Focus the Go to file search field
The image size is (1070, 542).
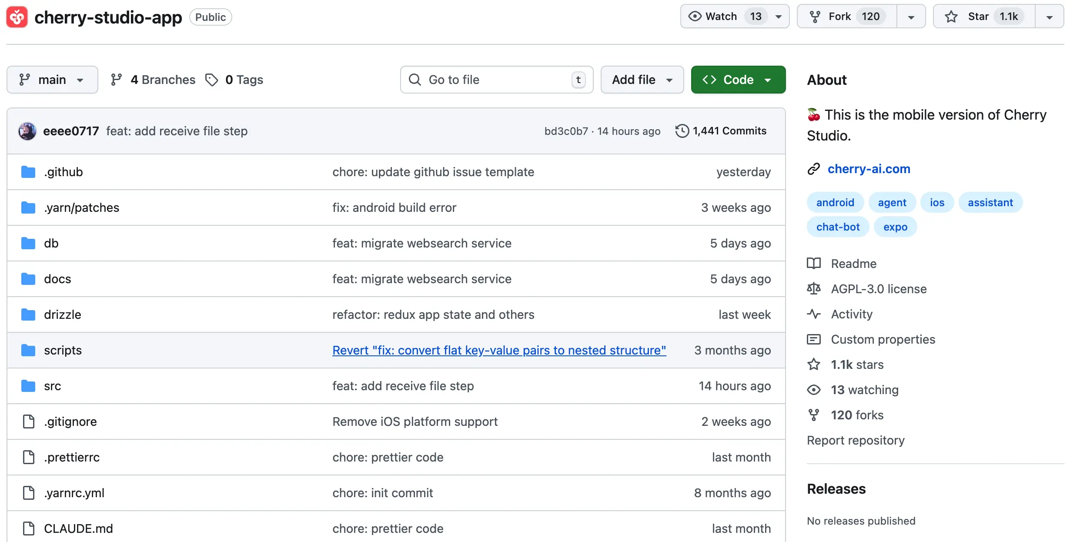pyautogui.click(x=496, y=80)
